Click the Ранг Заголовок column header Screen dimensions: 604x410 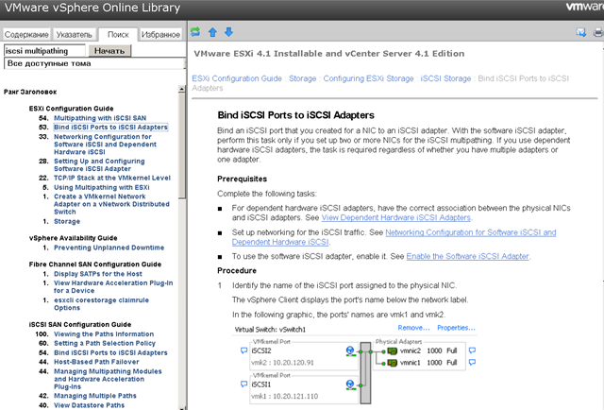30,92
